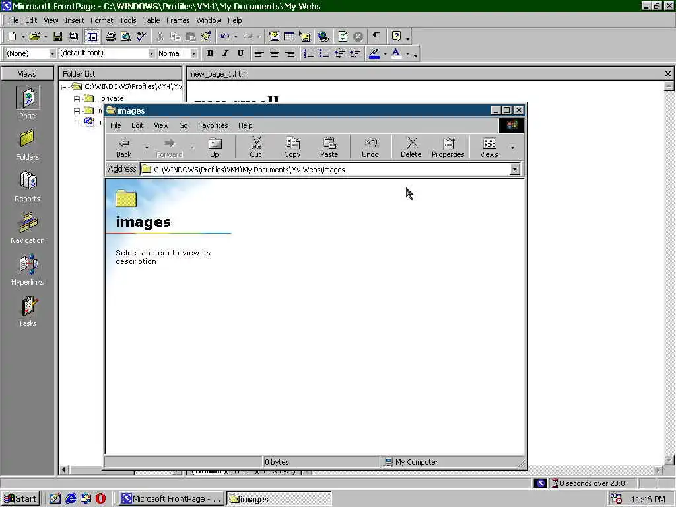676x507 pixels.
Task: Expand the _private folder node
Action: coord(77,99)
